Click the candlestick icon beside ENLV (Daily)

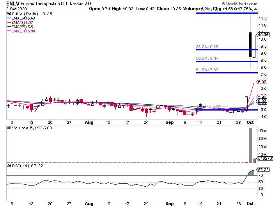point(9,14)
